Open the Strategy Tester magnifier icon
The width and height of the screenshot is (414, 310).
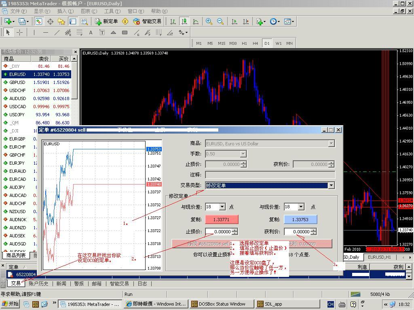(84, 21)
